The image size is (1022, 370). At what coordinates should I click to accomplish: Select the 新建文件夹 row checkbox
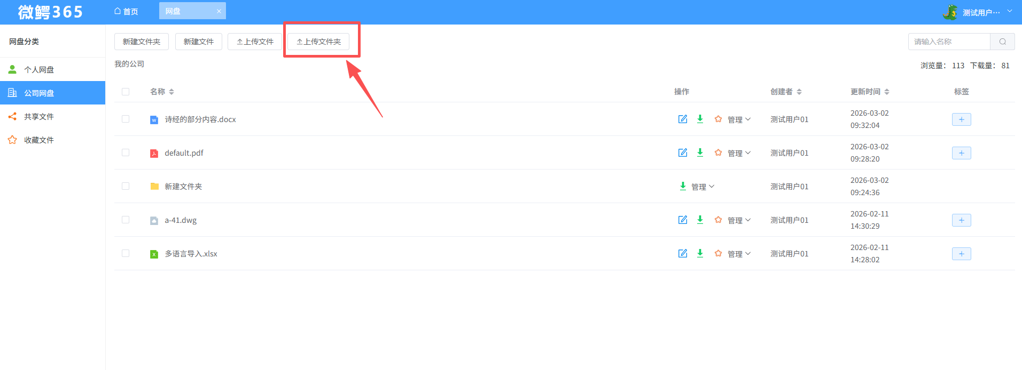126,186
